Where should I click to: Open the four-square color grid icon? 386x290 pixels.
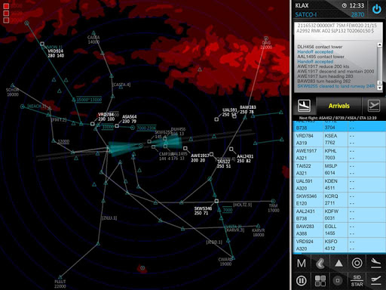(320, 281)
